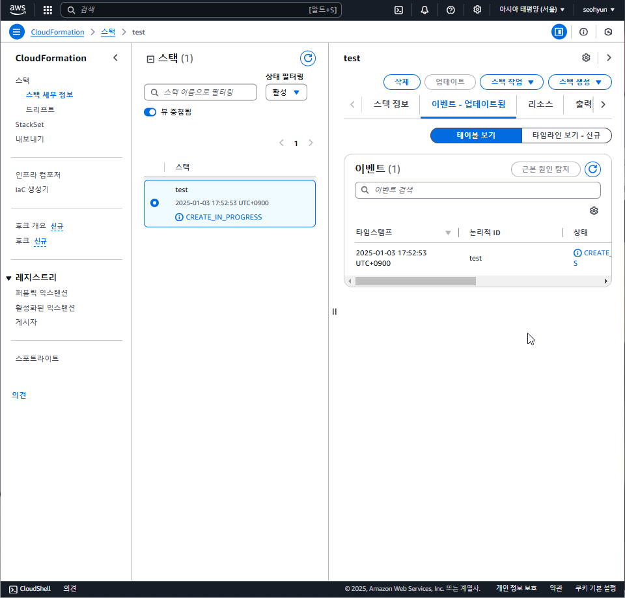The image size is (625, 598).
Task: Toggle split panel view icon
Action: [x=559, y=32]
